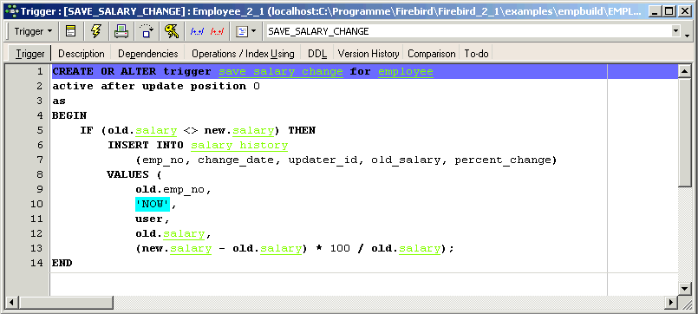
Task: Click the printer icon in toolbar
Action: 121,31
